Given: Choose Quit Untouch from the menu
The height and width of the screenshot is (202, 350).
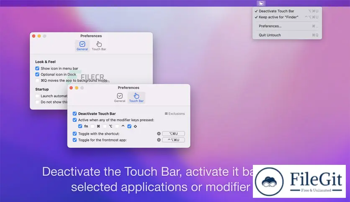Looking at the screenshot, I should pyautogui.click(x=287, y=35).
